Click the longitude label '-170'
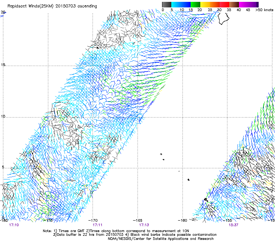This screenshot has height=241, width=275. tap(93, 221)
